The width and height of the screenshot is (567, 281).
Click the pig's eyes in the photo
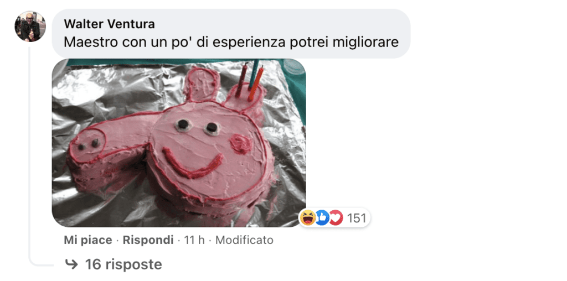198,126
